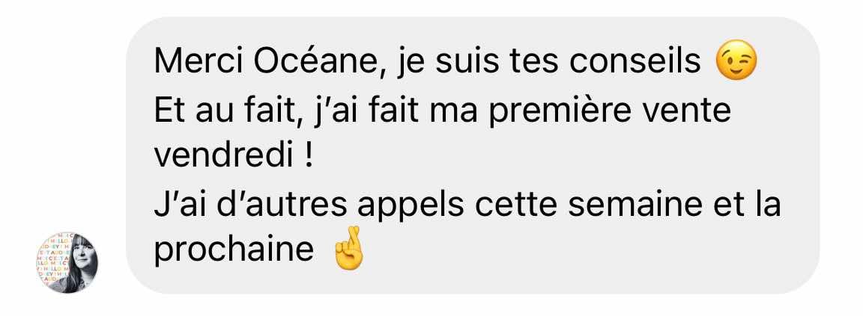863x316 pixels.
Task: Click the winking face emoji
Action: click(736, 61)
